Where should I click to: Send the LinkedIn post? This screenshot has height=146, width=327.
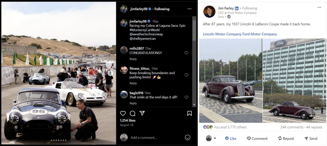click(310, 139)
